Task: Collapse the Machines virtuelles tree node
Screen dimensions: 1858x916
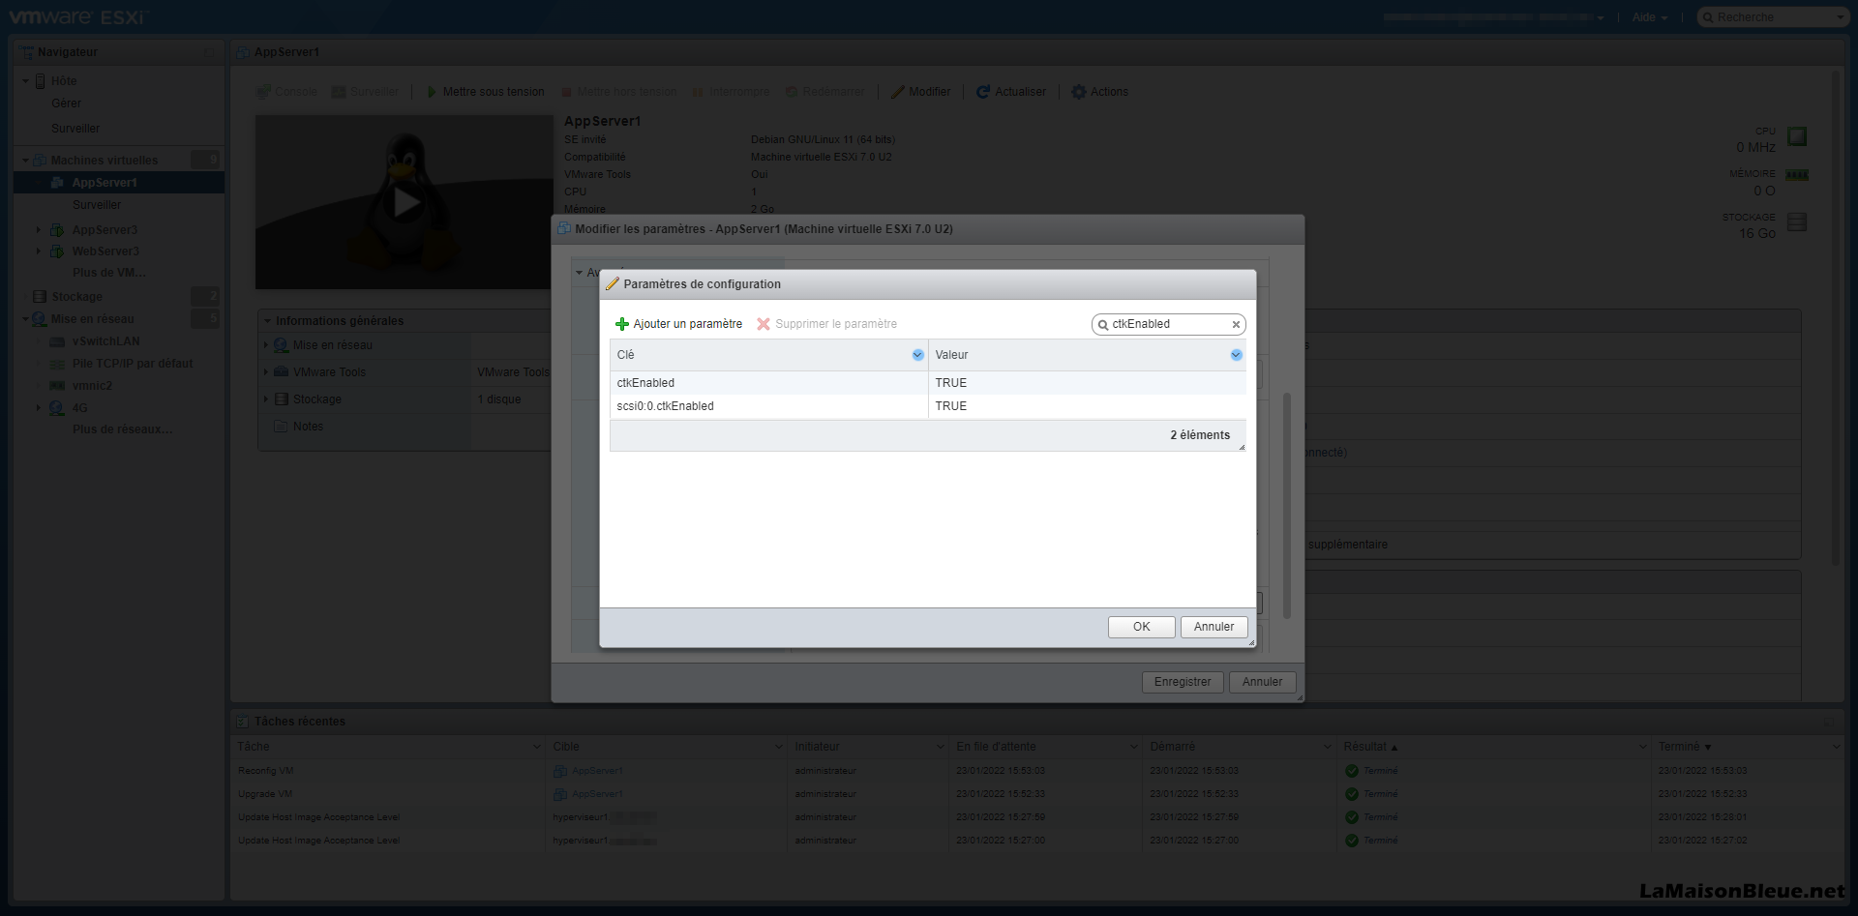Action: point(26,161)
